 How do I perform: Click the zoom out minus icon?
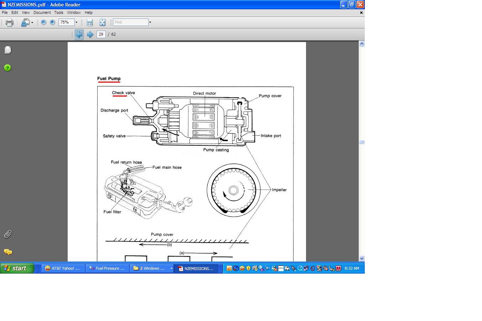[x=43, y=22]
